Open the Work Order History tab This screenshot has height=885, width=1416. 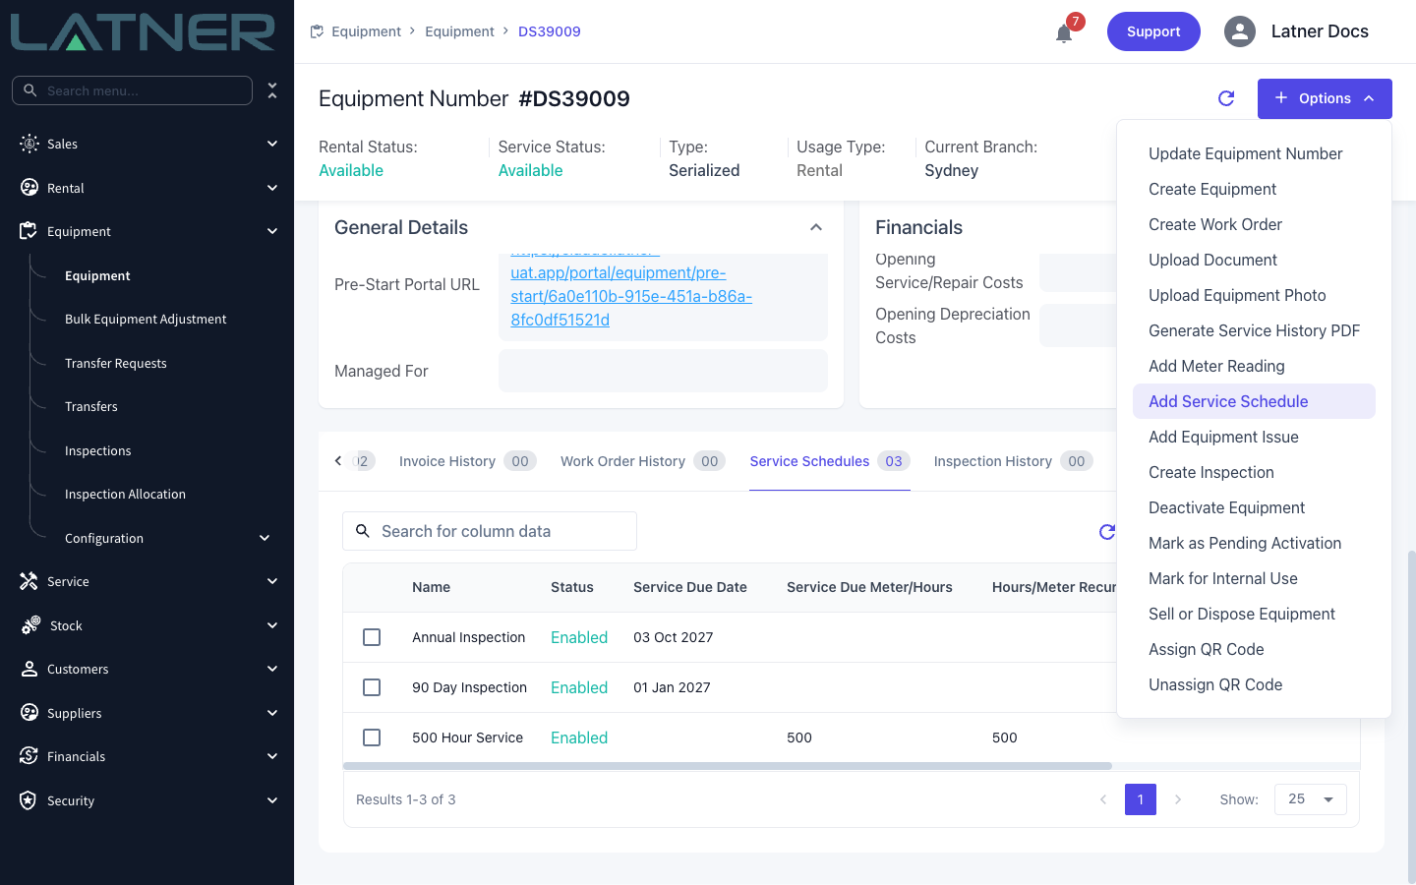[643, 461]
